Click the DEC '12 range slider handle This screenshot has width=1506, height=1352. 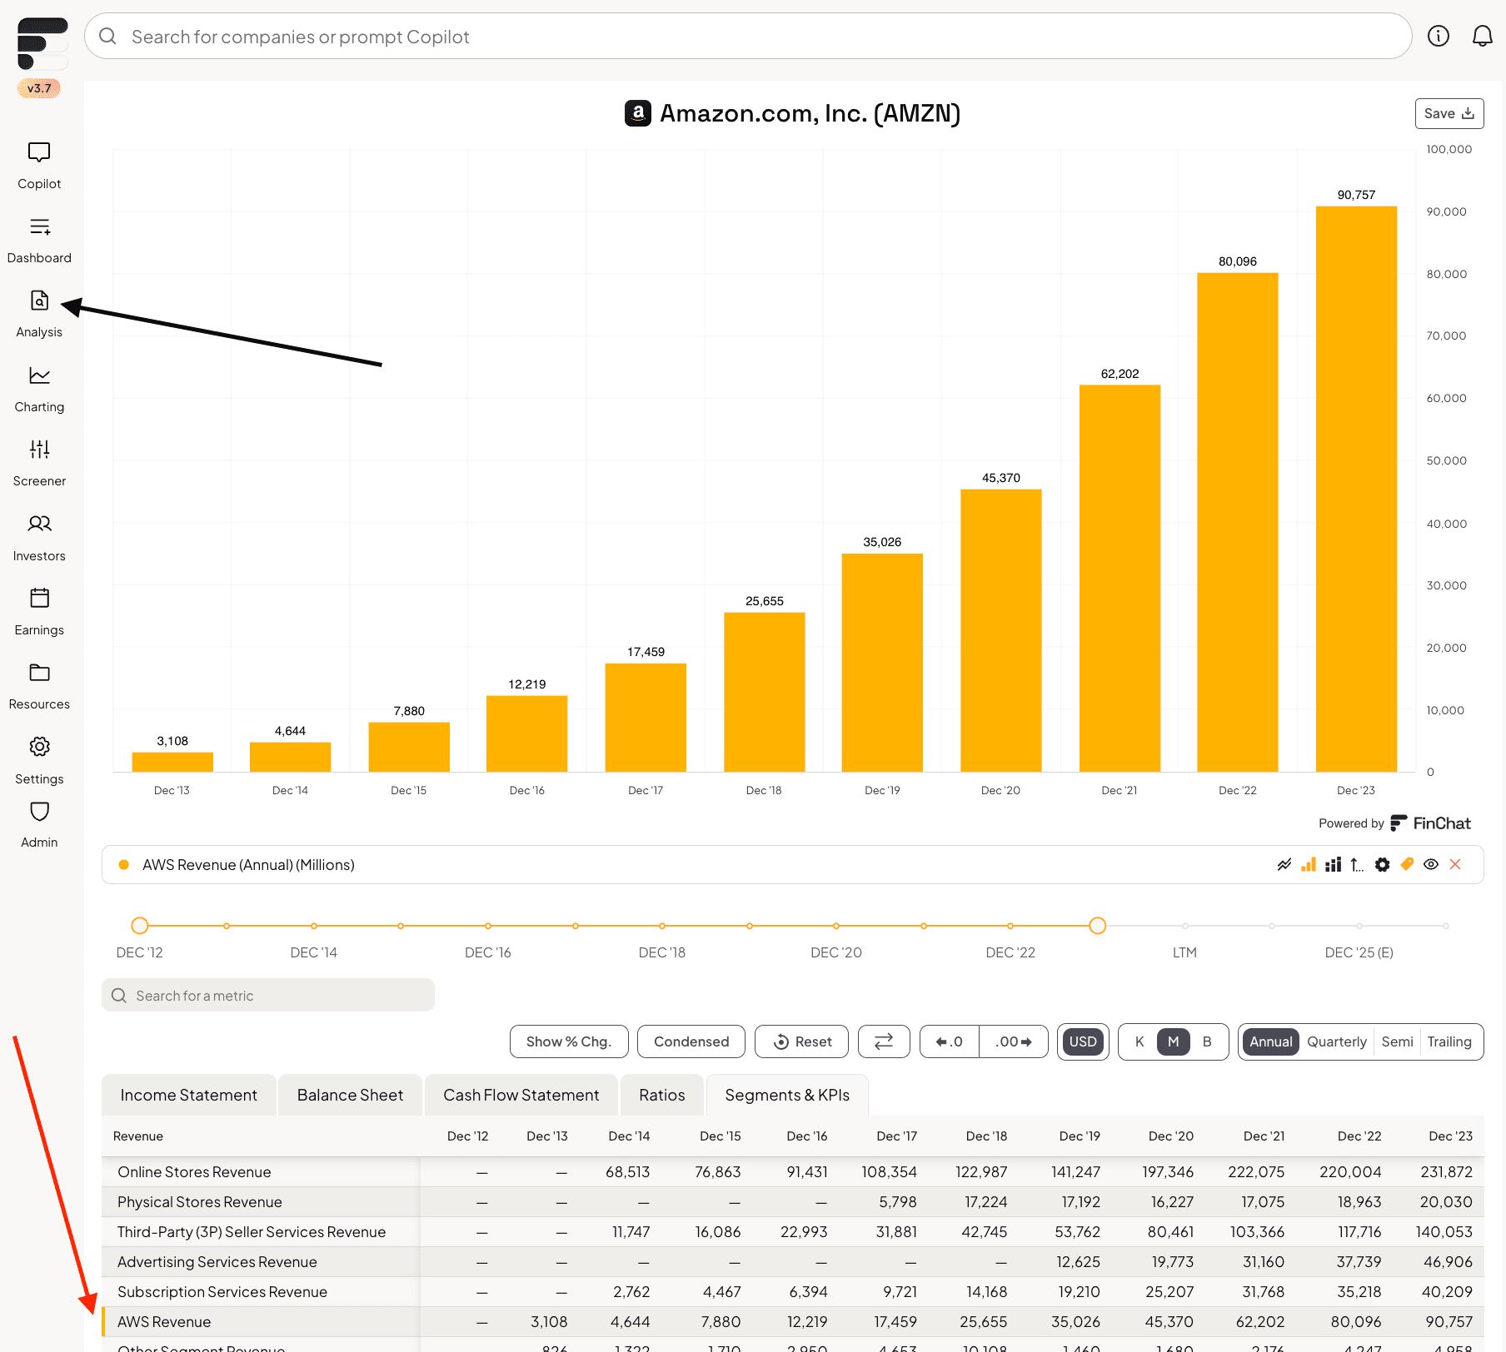click(x=140, y=926)
